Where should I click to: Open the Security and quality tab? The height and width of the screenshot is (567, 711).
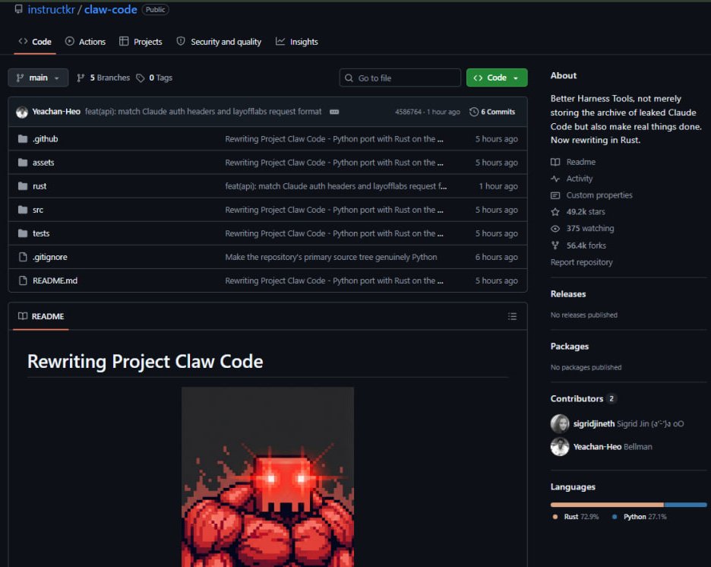(218, 42)
